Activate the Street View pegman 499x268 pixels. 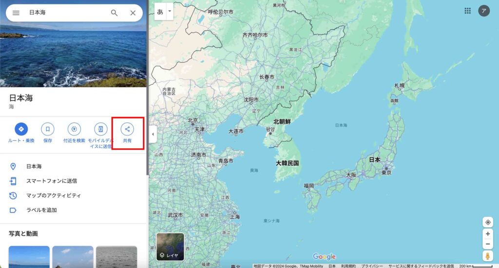tap(487, 256)
